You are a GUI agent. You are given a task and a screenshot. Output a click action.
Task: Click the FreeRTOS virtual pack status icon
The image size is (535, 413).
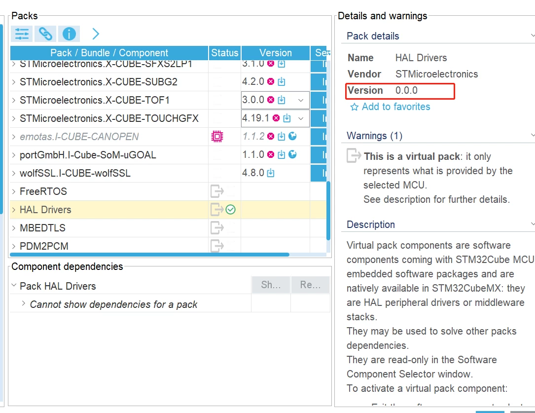(217, 191)
